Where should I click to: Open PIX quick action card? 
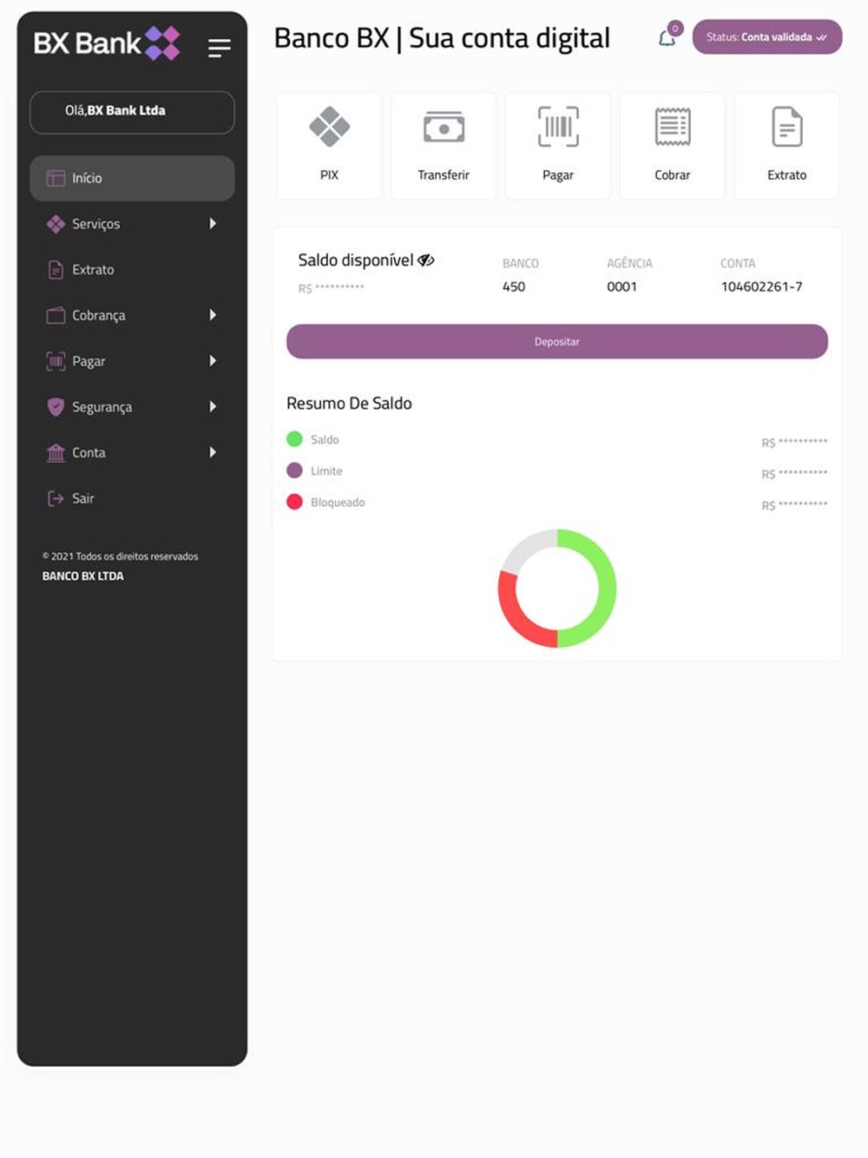329,146
